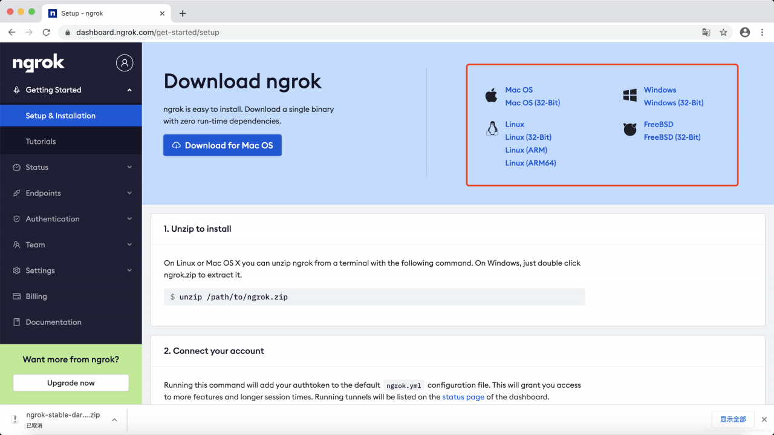
Task: Click the Windows logo in the download box
Action: coord(630,95)
